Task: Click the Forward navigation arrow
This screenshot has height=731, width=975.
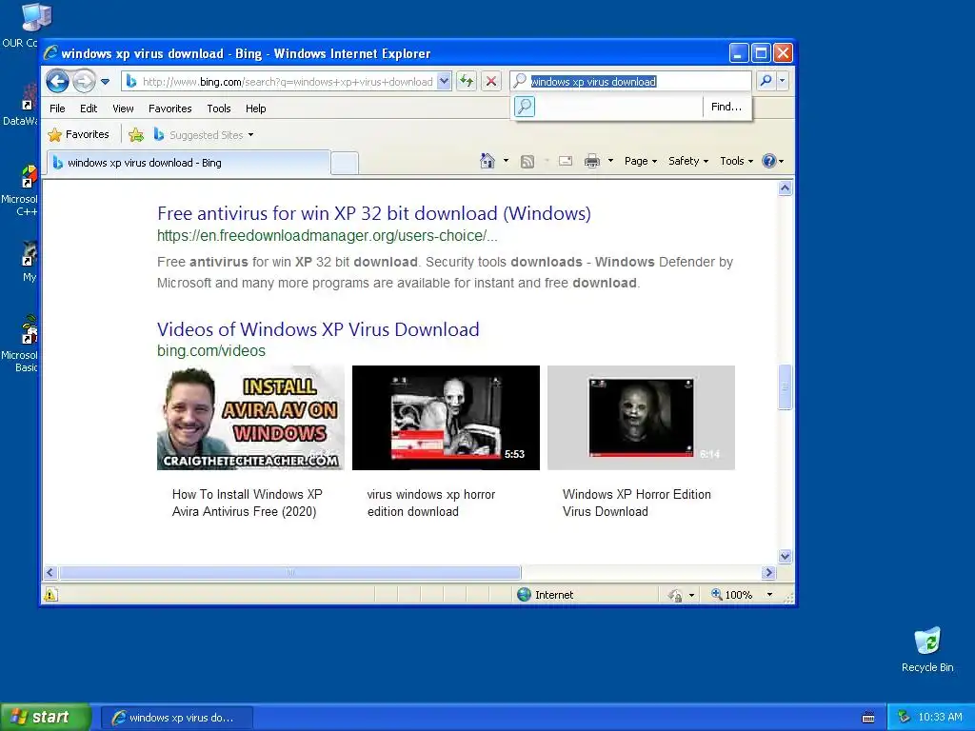Action: [84, 81]
